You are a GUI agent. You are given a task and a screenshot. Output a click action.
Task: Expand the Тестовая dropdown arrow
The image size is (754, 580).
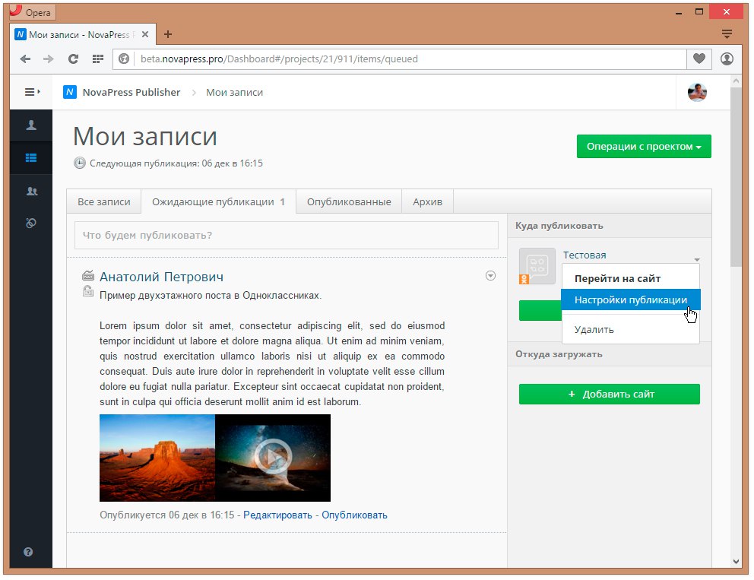(697, 260)
